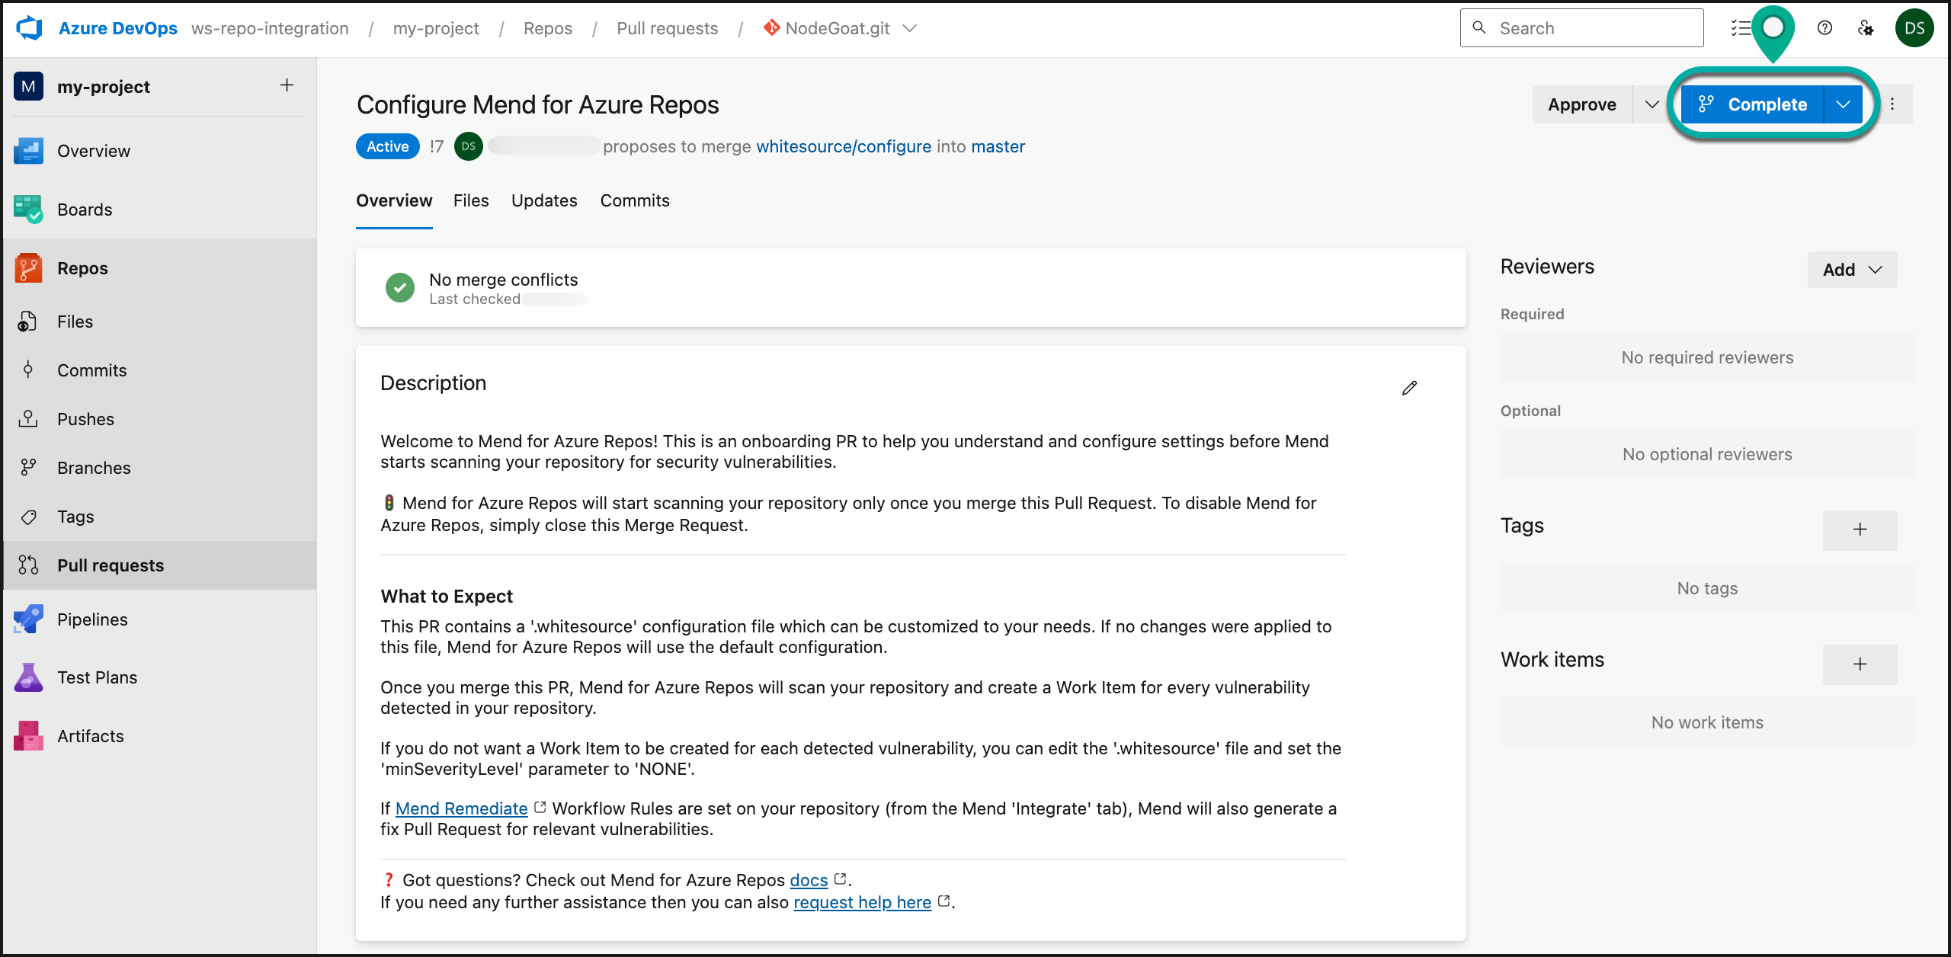Open the Mend Remediate link

pyautogui.click(x=461, y=808)
